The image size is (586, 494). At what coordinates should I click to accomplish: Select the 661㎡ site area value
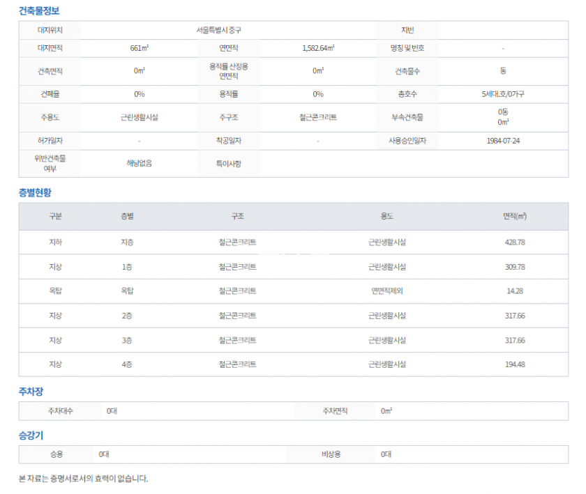point(140,49)
